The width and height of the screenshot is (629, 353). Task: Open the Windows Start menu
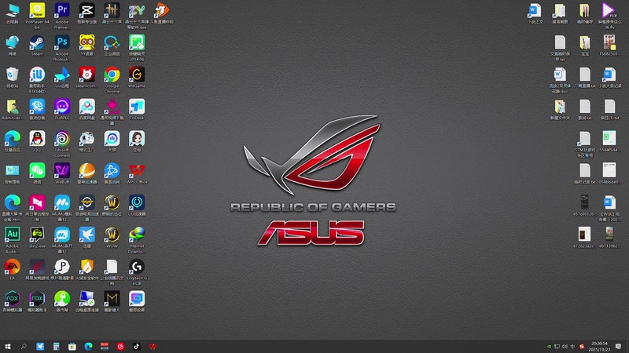(x=7, y=347)
